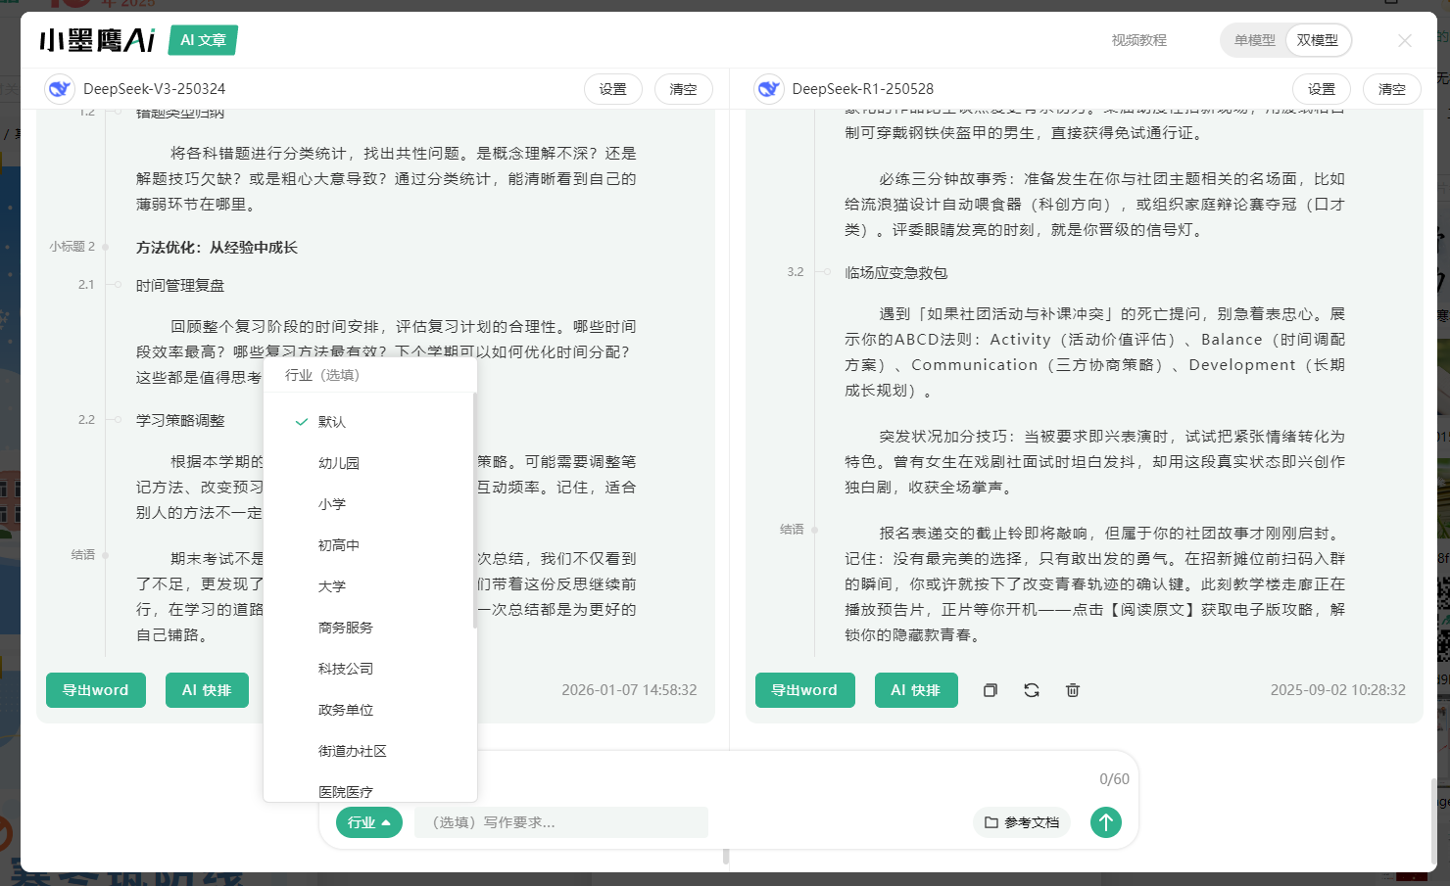Image resolution: width=1450 pixels, height=886 pixels.
Task: Click the DeepSeek-R1 model logo
Action: click(769, 89)
